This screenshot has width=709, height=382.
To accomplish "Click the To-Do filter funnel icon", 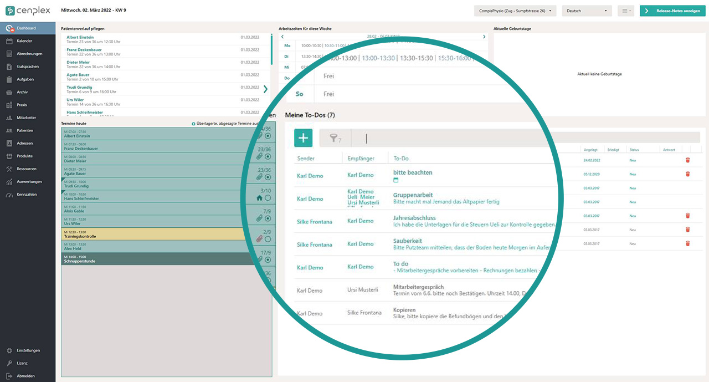I will click(x=335, y=138).
